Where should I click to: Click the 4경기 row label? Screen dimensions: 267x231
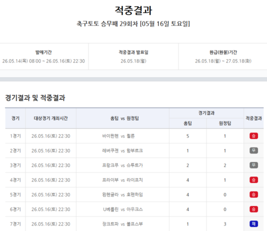(x=15, y=180)
